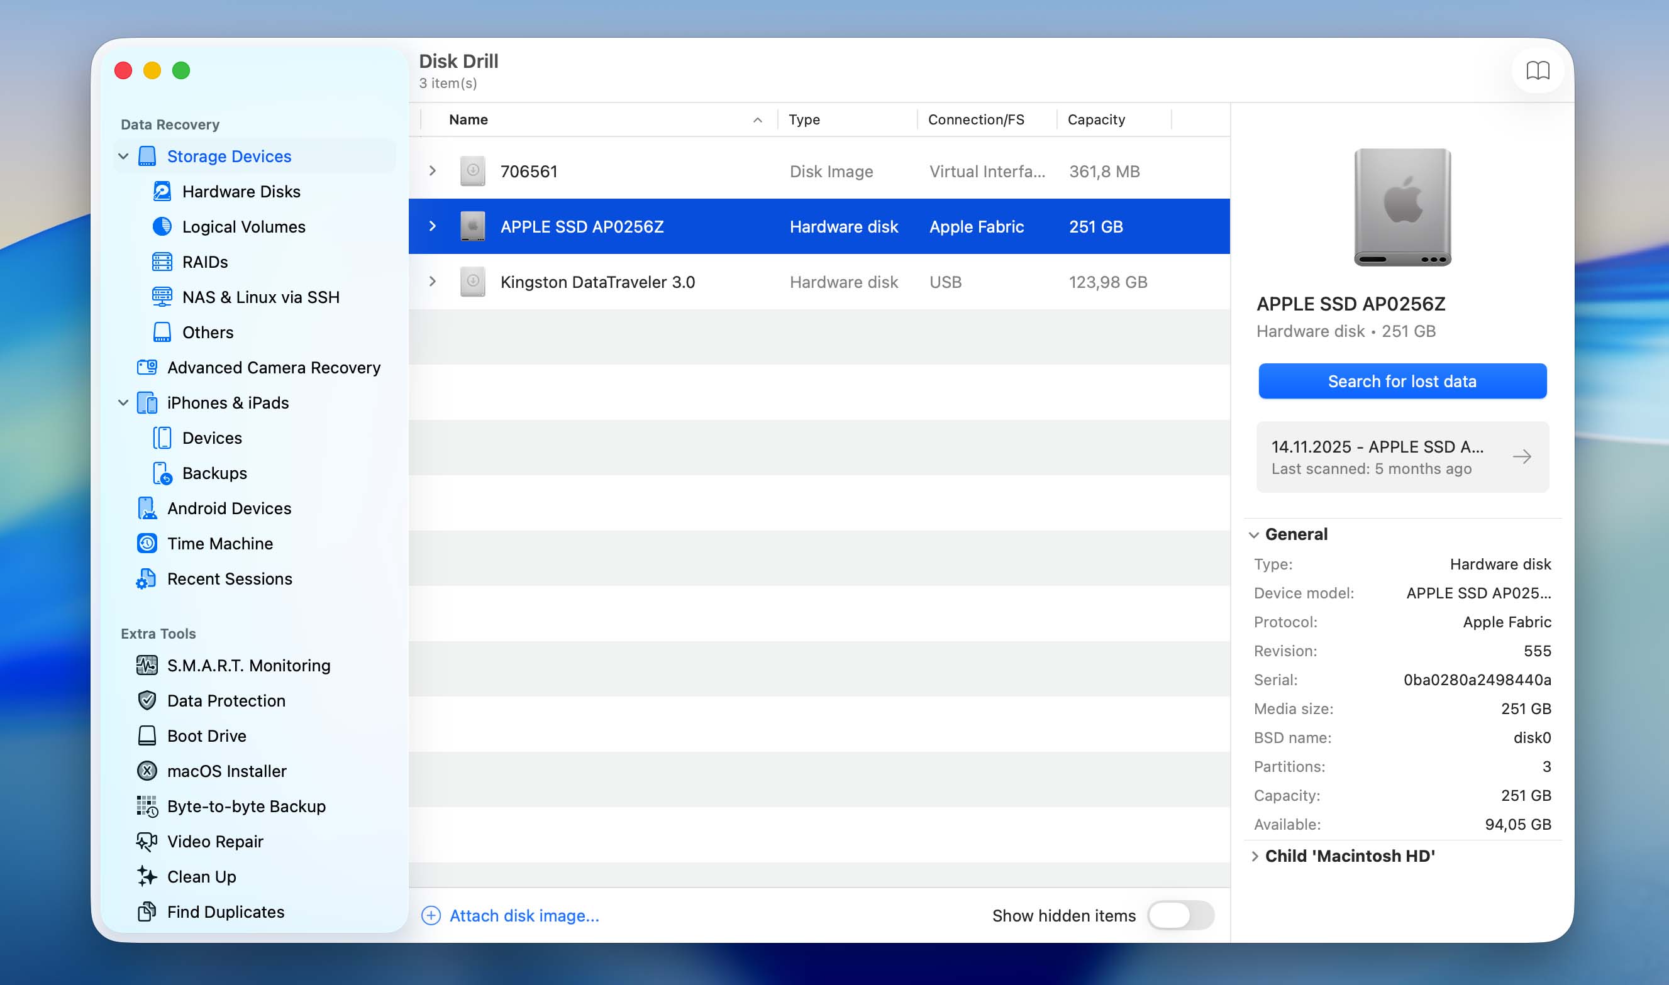1669x985 pixels.
Task: Click the Advanced Camera Recovery icon
Action: coord(147,367)
